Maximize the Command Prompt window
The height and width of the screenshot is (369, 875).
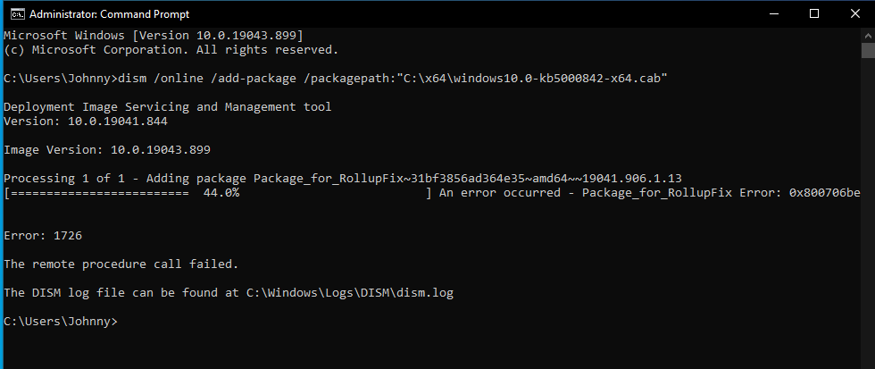point(814,14)
